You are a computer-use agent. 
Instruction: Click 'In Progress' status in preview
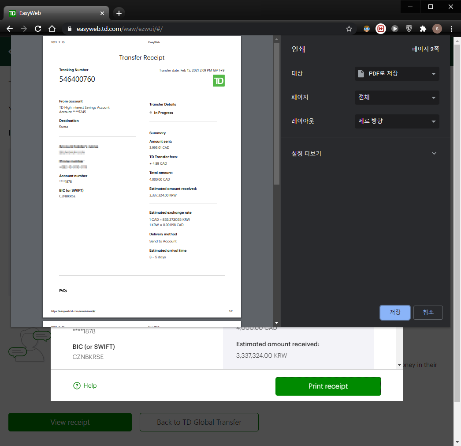pos(164,113)
